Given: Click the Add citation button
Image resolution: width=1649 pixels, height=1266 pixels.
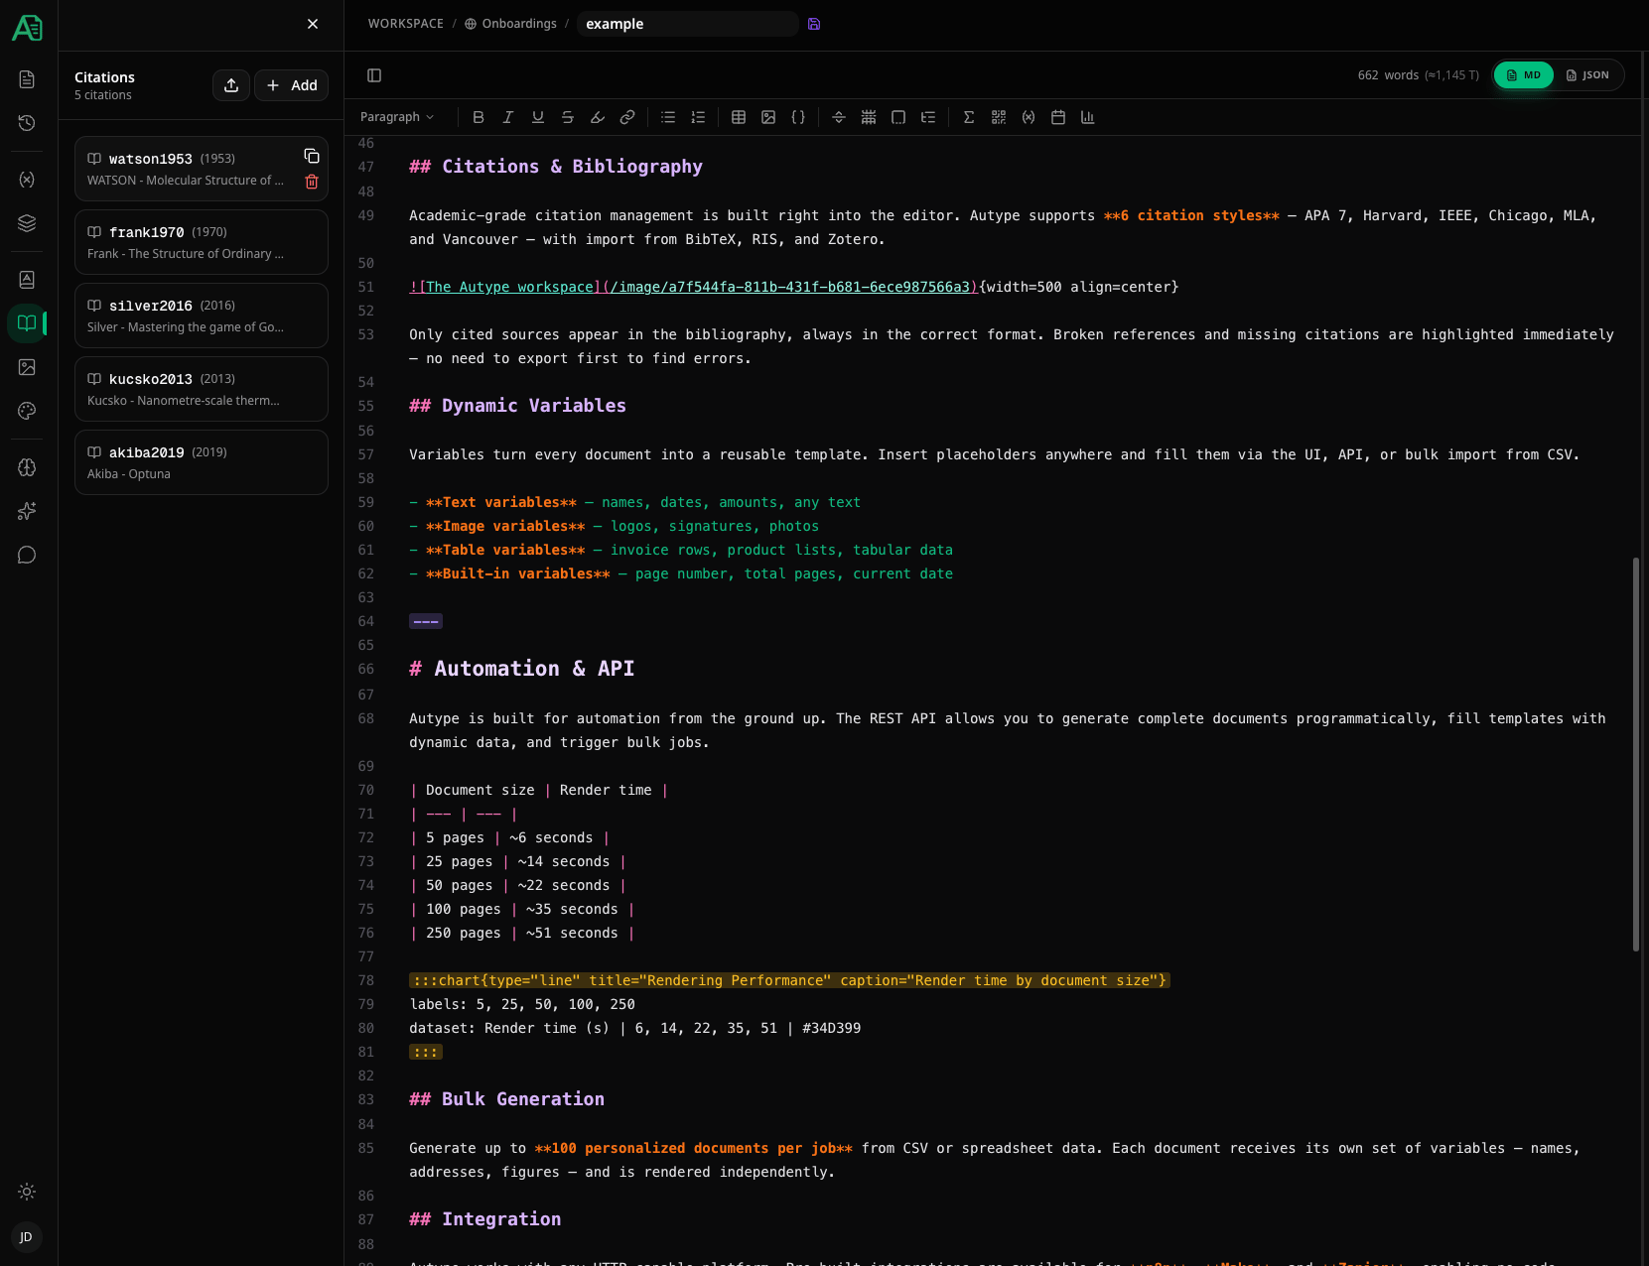Looking at the screenshot, I should (x=292, y=85).
